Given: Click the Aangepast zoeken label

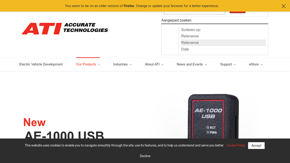Looking at the screenshot, I should click(x=176, y=20).
